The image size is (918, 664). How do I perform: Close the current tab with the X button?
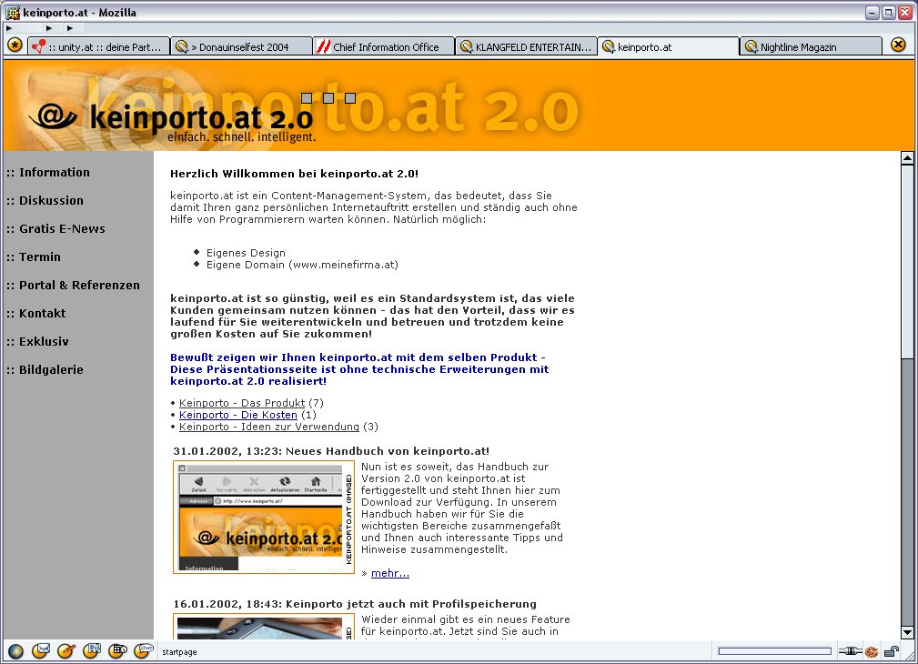tap(898, 45)
